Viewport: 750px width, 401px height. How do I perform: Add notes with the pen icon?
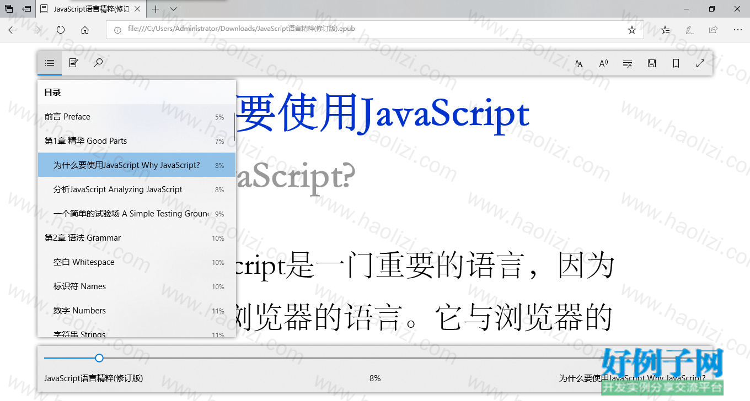689,30
